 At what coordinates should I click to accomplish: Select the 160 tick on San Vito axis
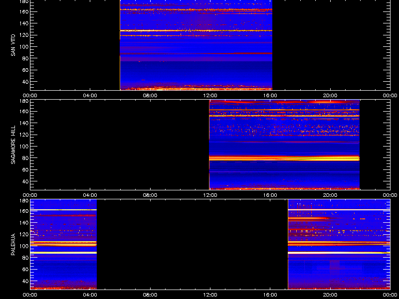click(24, 11)
